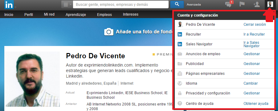Viewport: 278px width, 111px height.
Task: Click the profile avatar in top bar
Action: click(x=270, y=4)
